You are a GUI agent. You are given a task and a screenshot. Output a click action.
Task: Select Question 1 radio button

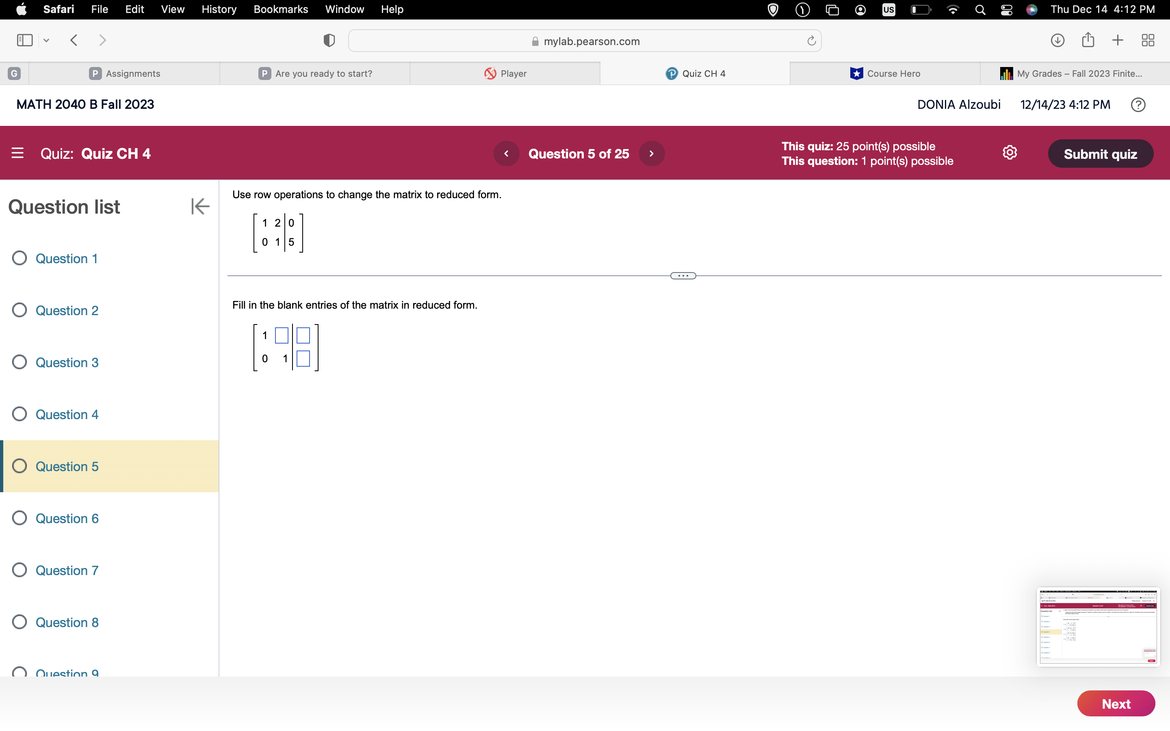pyautogui.click(x=21, y=258)
